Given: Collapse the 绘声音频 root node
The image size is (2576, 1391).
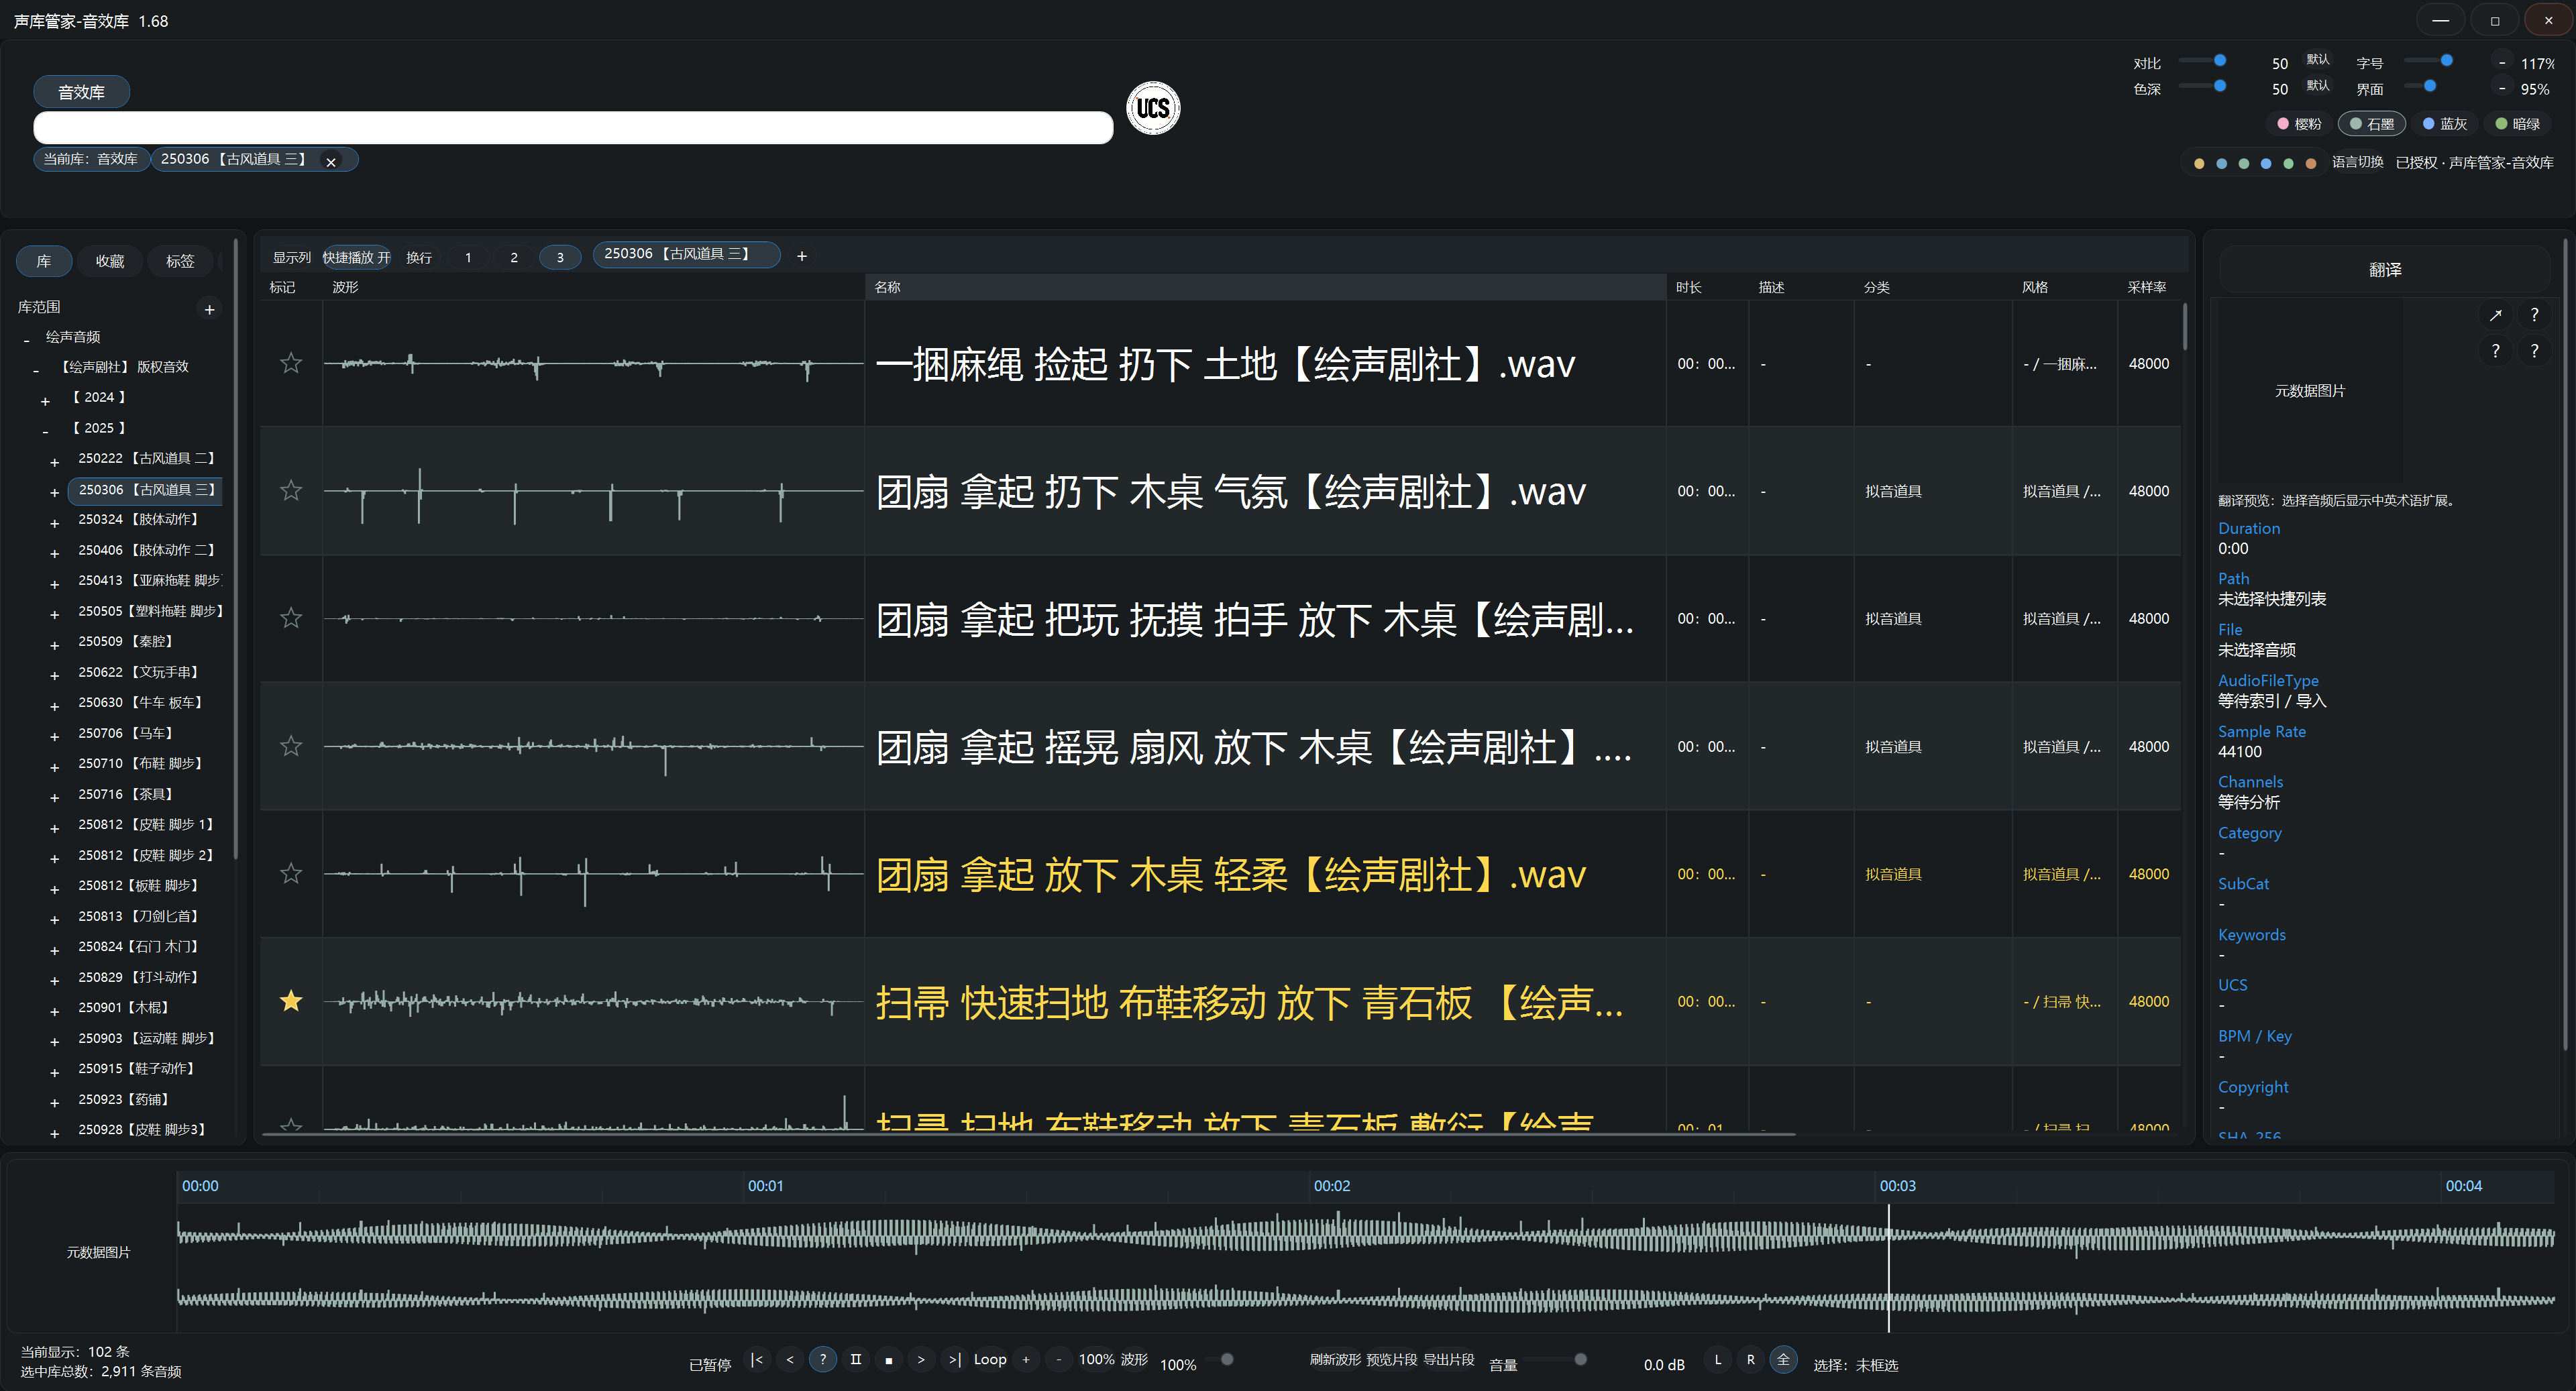Looking at the screenshot, I should tap(26, 341).
